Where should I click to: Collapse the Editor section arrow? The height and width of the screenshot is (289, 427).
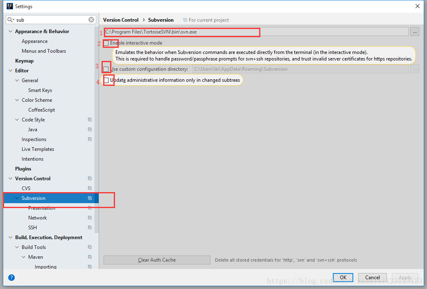(10, 70)
